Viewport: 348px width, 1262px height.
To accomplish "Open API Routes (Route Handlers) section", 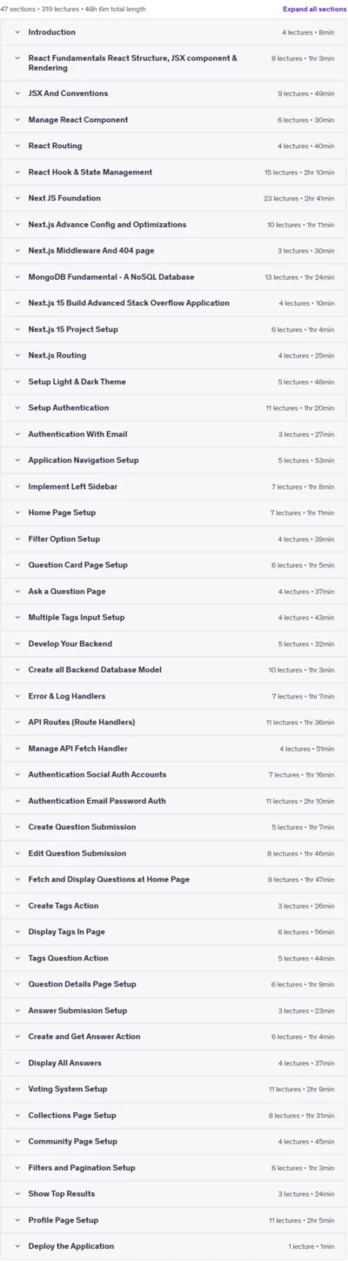I will click(174, 722).
